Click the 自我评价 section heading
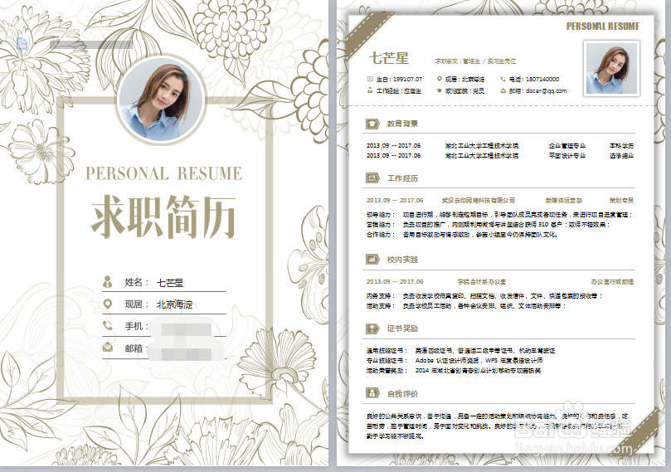 (x=402, y=394)
